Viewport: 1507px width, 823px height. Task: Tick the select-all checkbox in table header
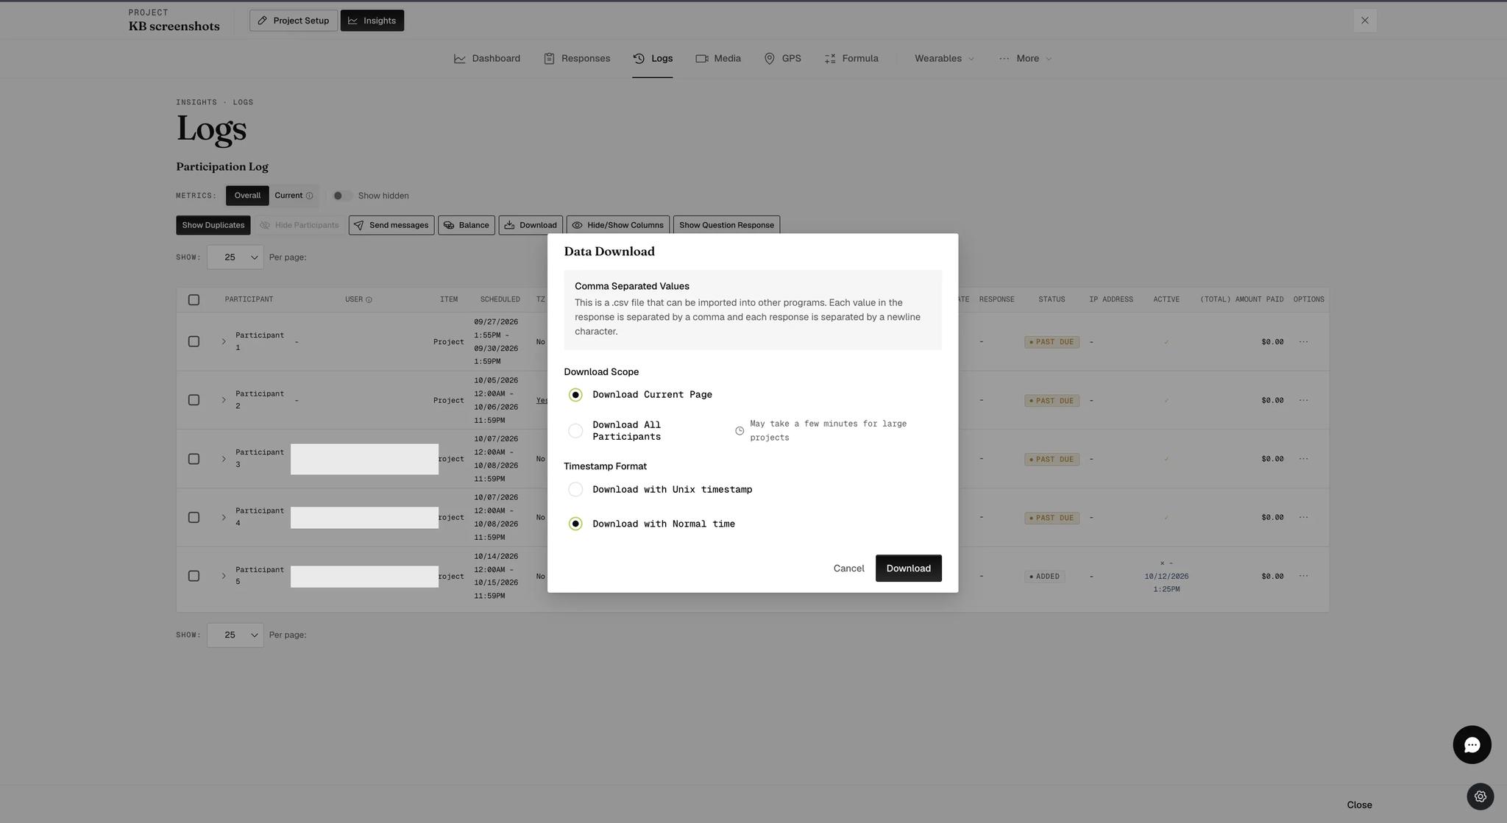pos(194,300)
